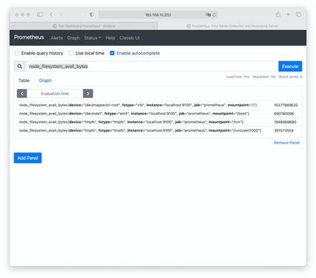The image size is (316, 278).
Task: Click the Evaluation time input field
Action: coord(55,94)
